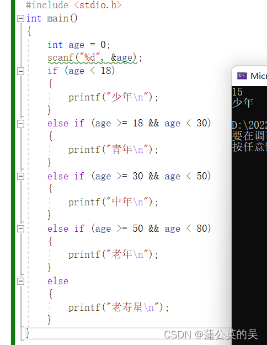Click the printf("少年\n"); line
Image resolution: width=267 pixels, height=345 pixels.
click(x=113, y=97)
